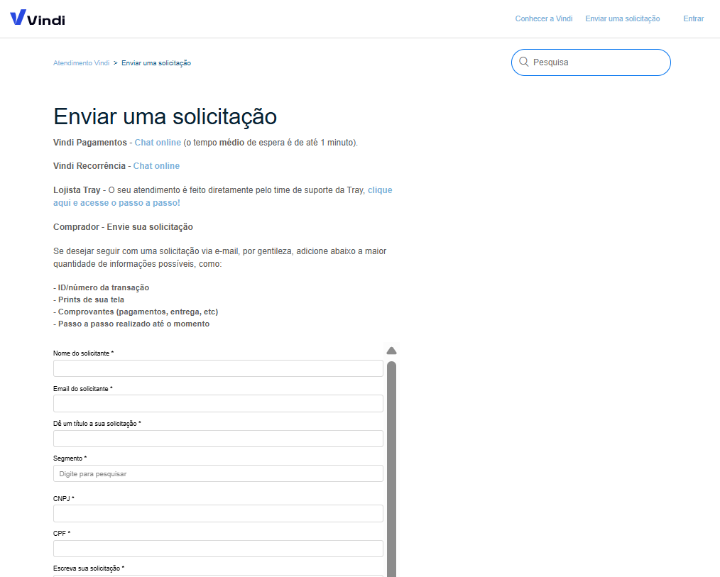This screenshot has width=720, height=577.
Task: Open the Conhecer a Vindi menu item
Action: pos(543,18)
